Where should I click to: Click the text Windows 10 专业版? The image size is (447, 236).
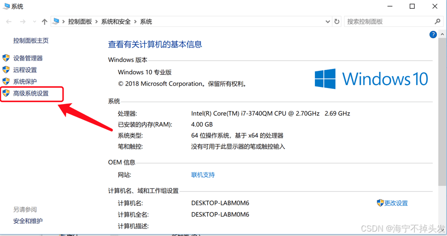coord(145,72)
